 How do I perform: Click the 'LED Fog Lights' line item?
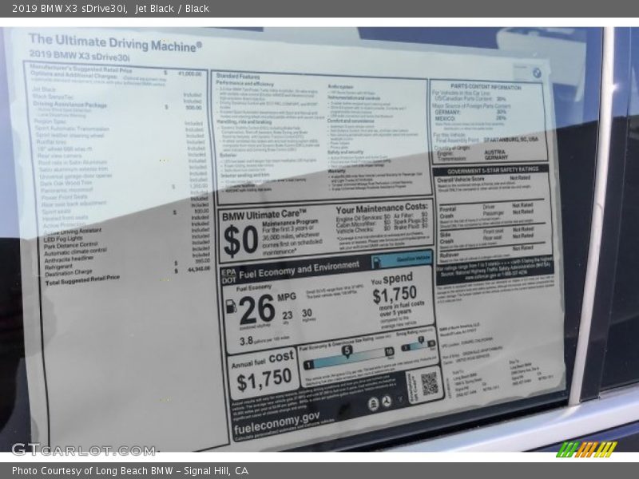(x=63, y=239)
